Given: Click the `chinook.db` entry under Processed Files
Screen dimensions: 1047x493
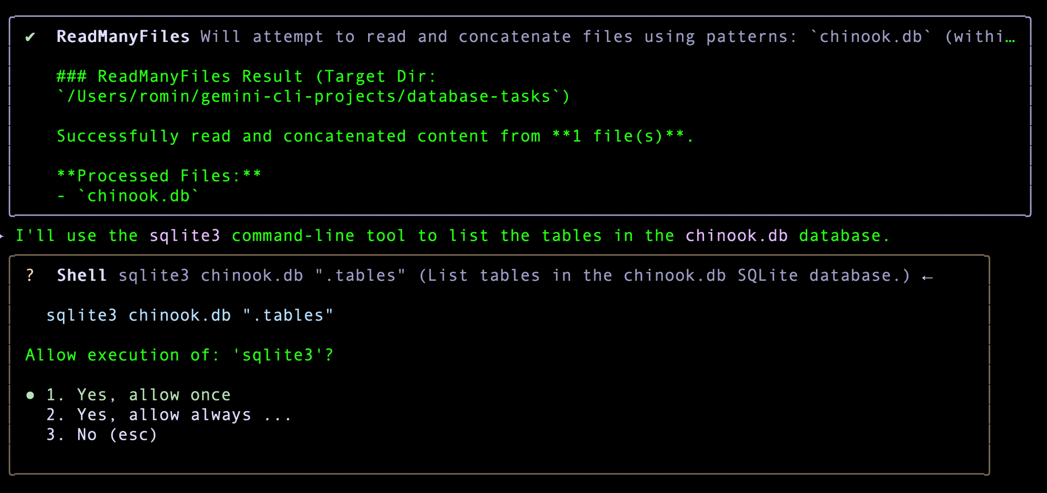Looking at the screenshot, I should tap(138, 196).
